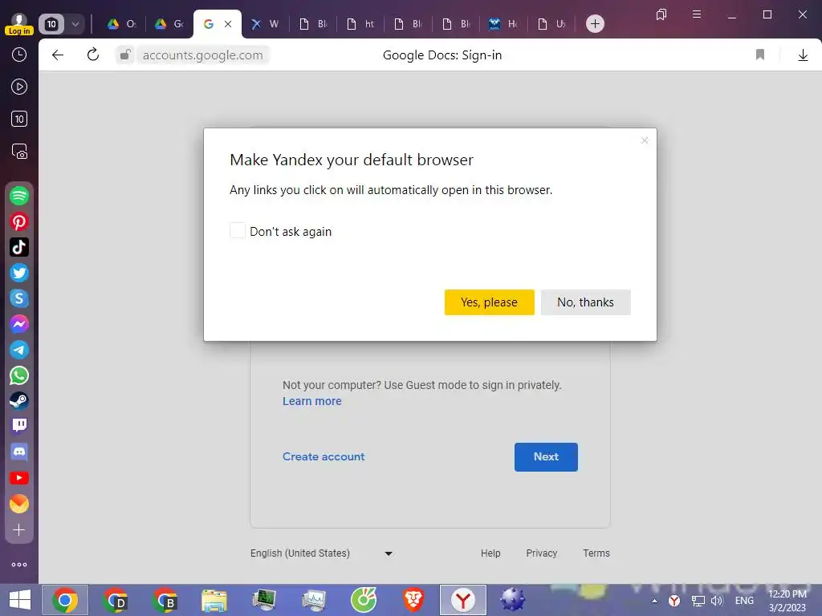Open the English (United States) language dropdown
The height and width of the screenshot is (616, 822).
(321, 553)
